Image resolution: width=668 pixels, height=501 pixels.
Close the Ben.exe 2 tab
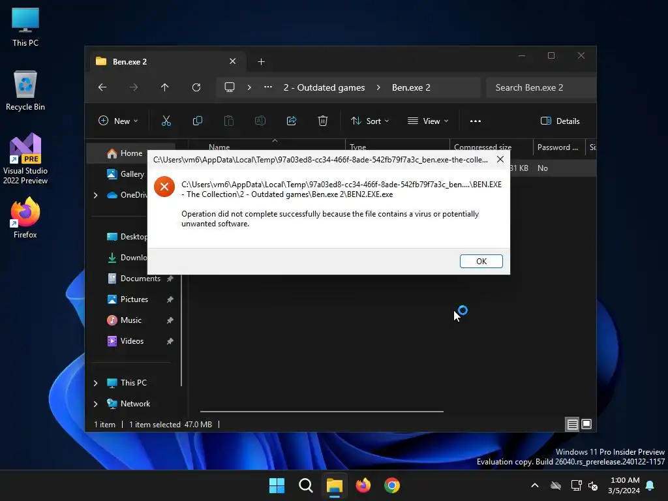click(x=233, y=61)
